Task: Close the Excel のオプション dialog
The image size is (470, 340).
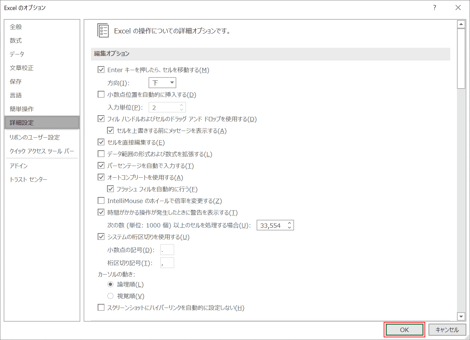Action: pyautogui.click(x=458, y=8)
